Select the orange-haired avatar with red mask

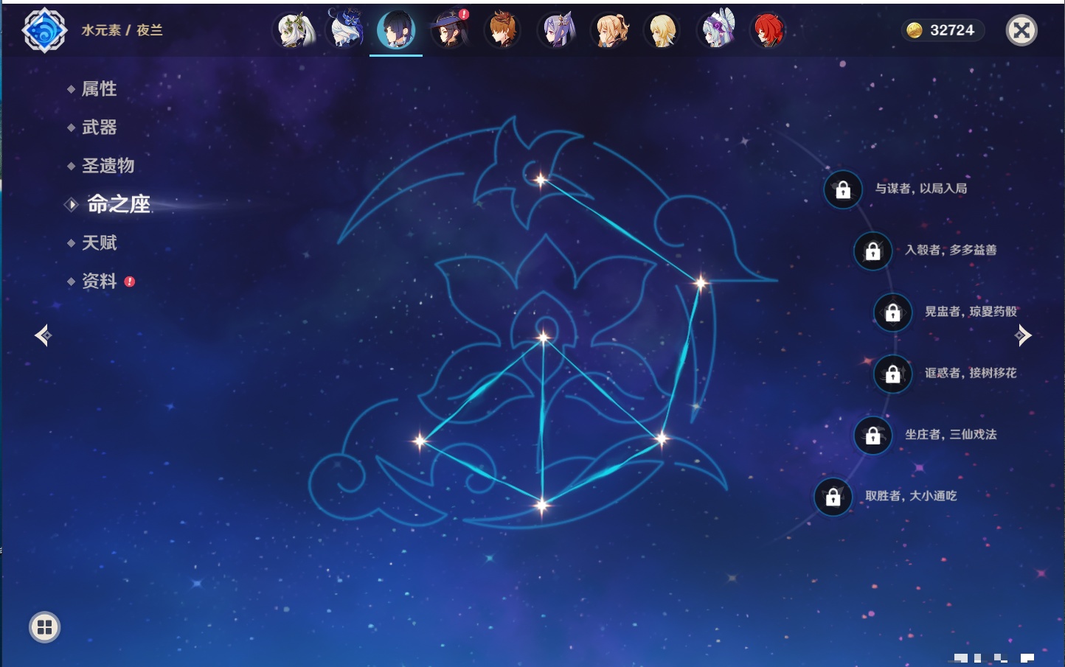tap(503, 30)
